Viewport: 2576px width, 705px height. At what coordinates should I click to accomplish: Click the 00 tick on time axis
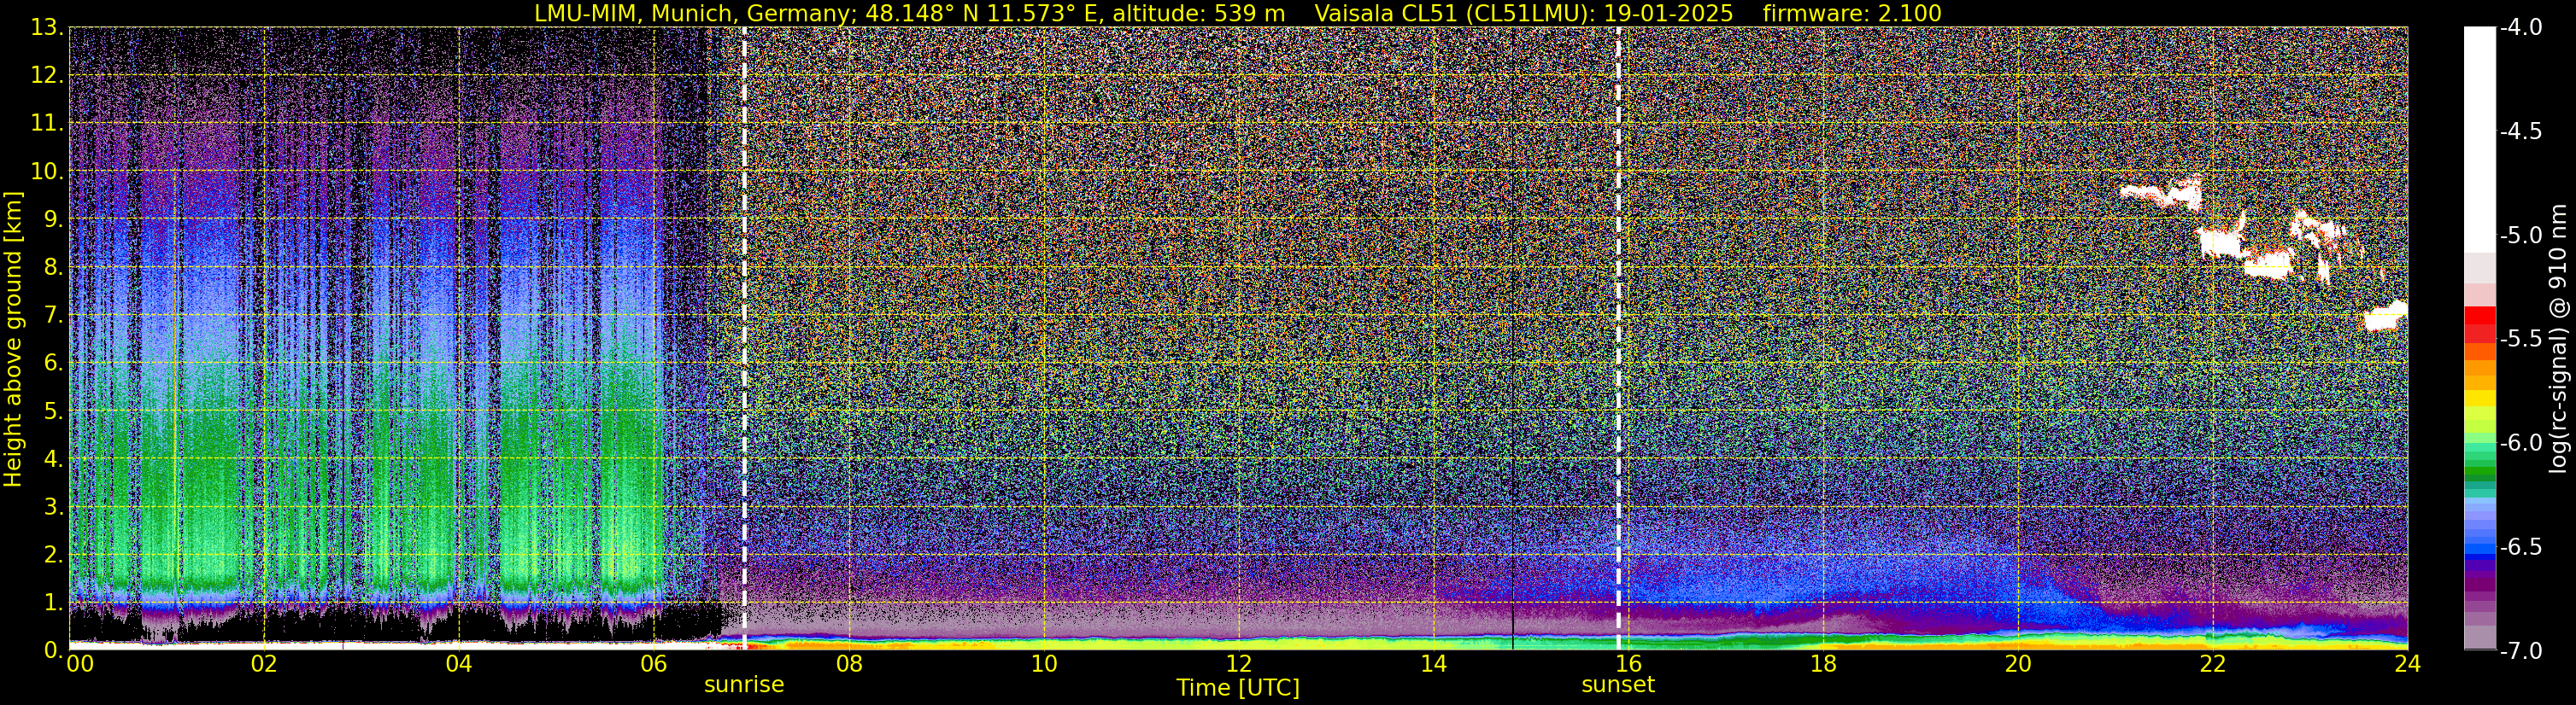click(x=80, y=664)
